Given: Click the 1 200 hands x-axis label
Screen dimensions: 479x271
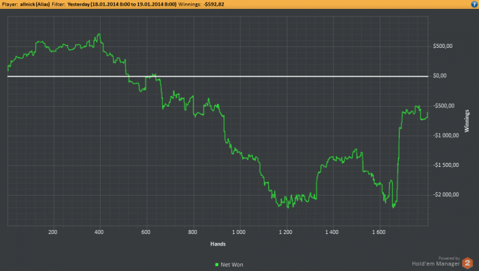Looking at the screenshot, I should click(x=285, y=232).
